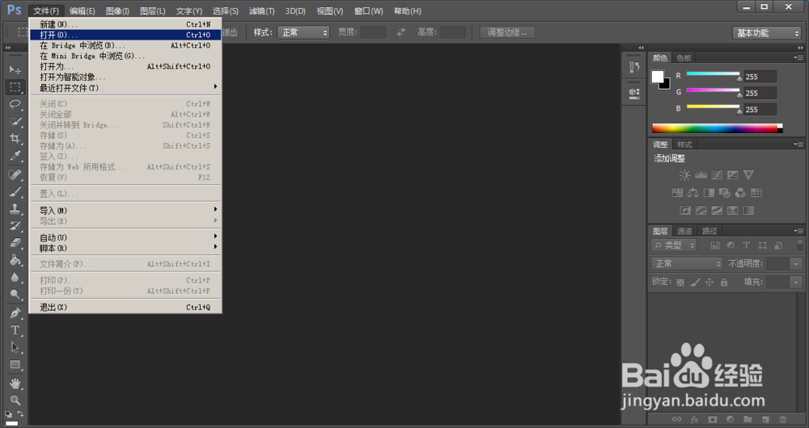
Task: Open the 编辑(E) menu
Action: point(82,10)
